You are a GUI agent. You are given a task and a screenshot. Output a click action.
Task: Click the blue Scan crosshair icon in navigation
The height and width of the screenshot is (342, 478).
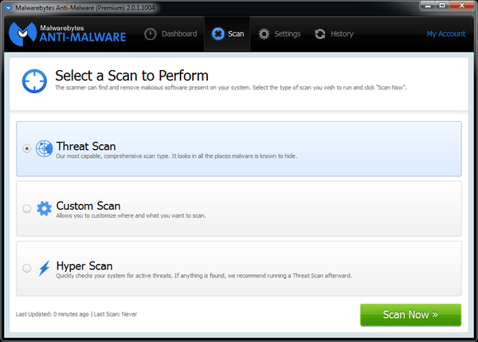tap(218, 33)
